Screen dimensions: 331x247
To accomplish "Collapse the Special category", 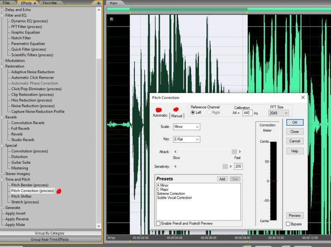I will (x=2, y=146).
